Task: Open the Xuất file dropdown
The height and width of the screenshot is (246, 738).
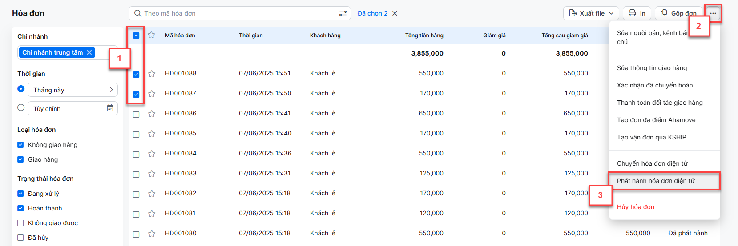Action: (591, 13)
